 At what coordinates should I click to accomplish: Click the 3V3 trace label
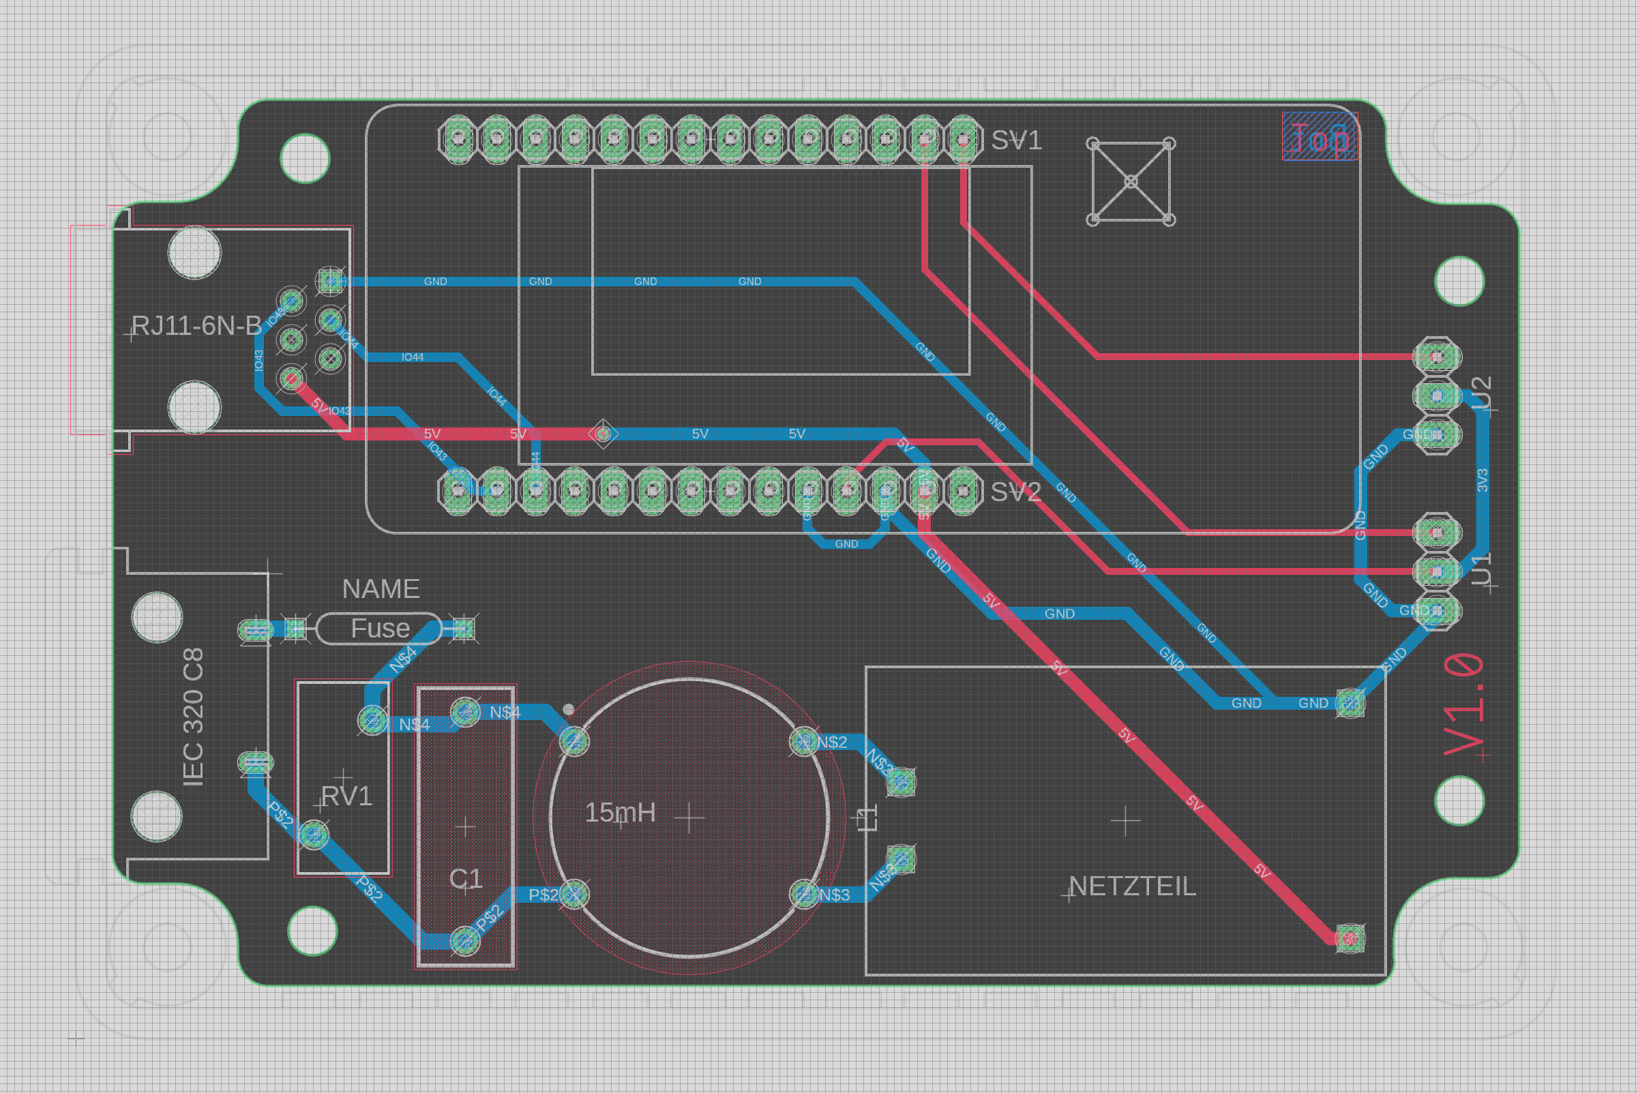(1483, 480)
